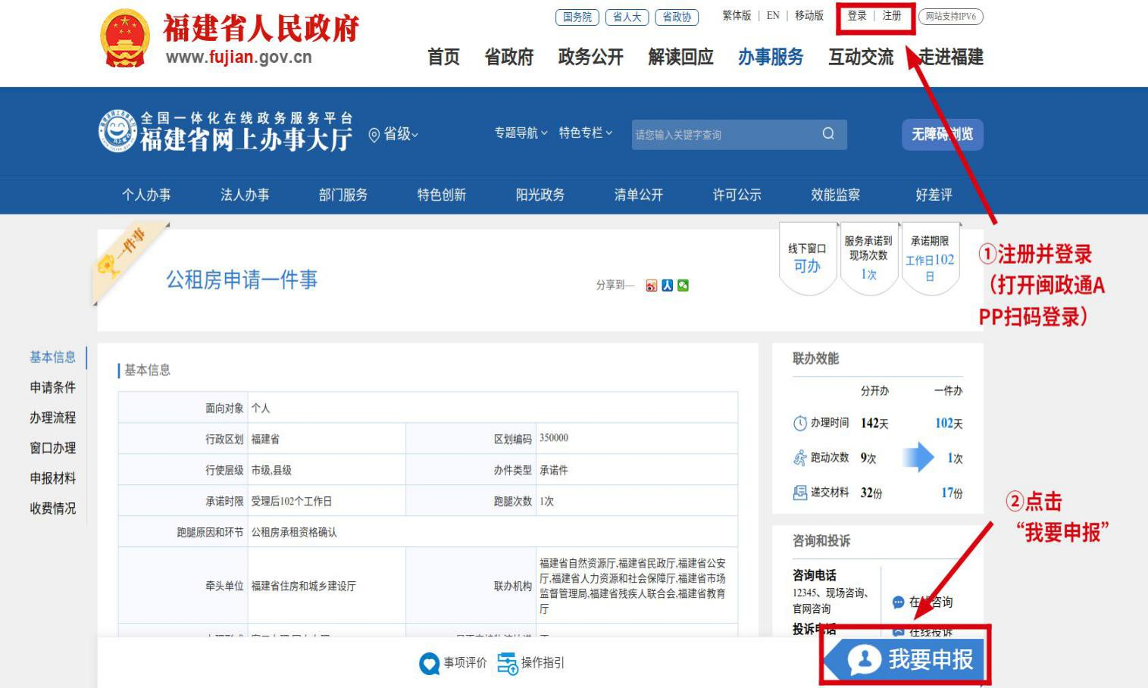1148x688 pixels.
Task: Click the 登录 login link
Action: pyautogui.click(x=858, y=15)
